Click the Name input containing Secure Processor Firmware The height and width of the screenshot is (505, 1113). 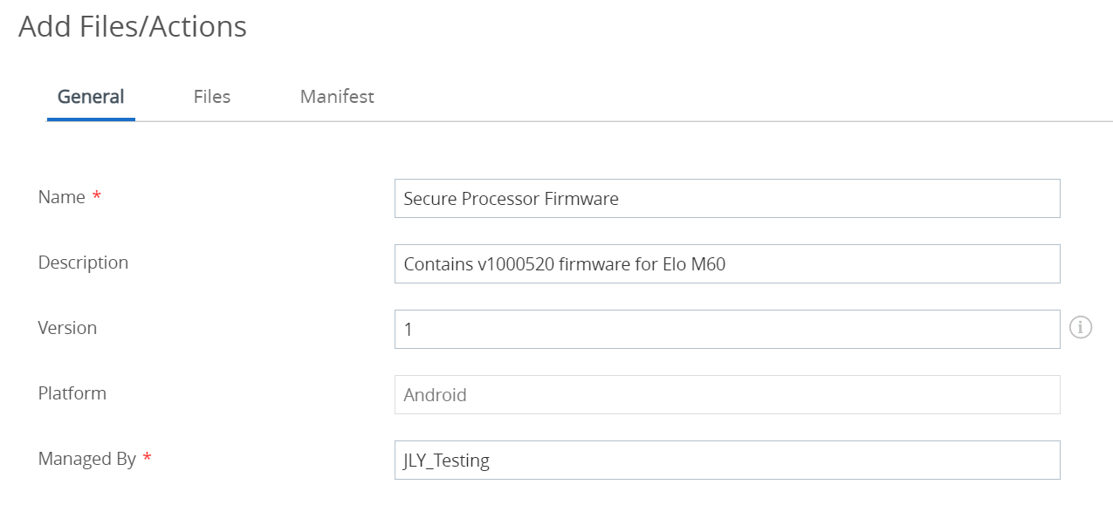pos(727,198)
